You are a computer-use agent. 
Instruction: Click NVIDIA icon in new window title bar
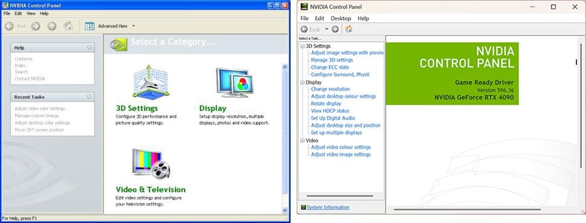[x=304, y=7]
